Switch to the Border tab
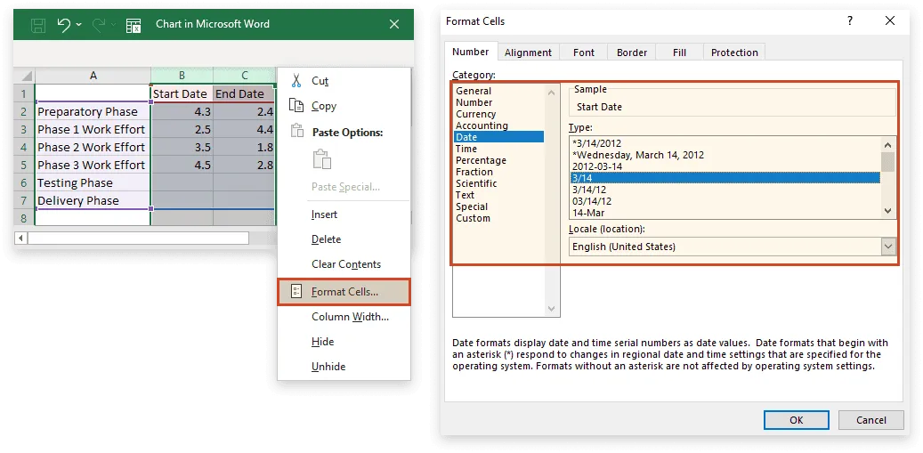The image size is (923, 453). pyautogui.click(x=632, y=53)
